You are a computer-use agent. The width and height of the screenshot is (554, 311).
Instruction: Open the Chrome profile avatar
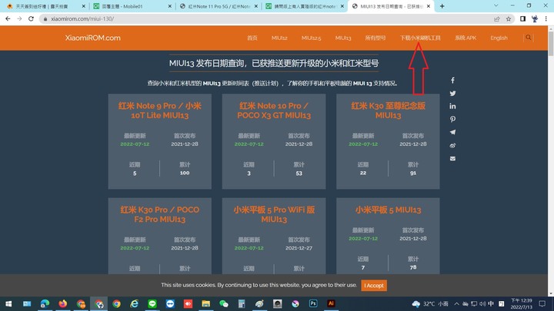(535, 18)
